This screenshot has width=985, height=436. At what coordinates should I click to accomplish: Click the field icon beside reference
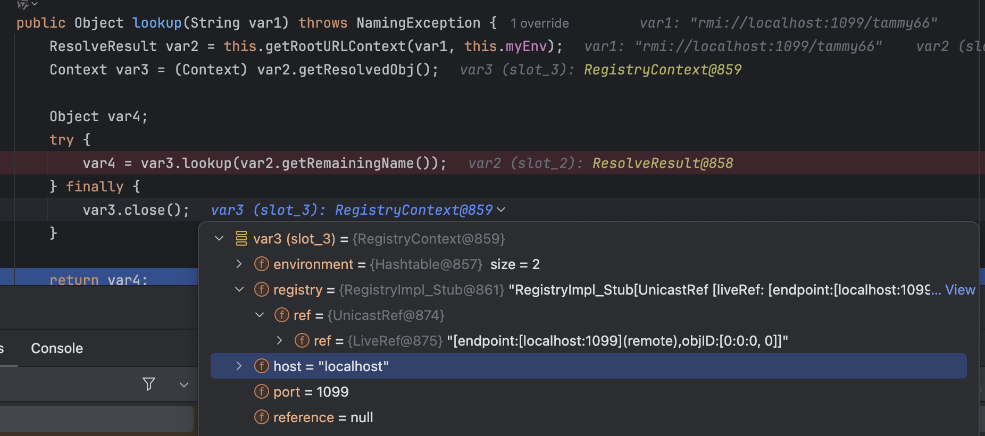pyautogui.click(x=261, y=417)
